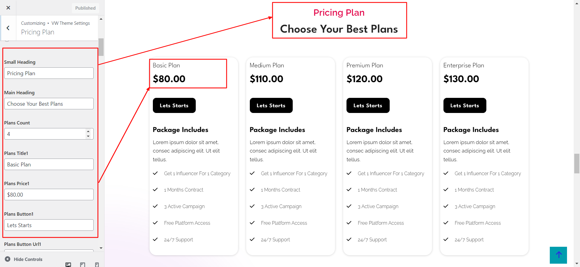
Task: Click the Published button
Action: tap(85, 8)
